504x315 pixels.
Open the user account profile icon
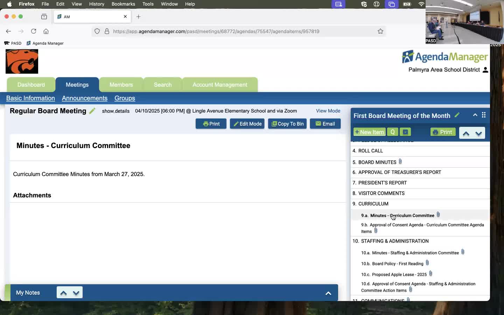485,70
